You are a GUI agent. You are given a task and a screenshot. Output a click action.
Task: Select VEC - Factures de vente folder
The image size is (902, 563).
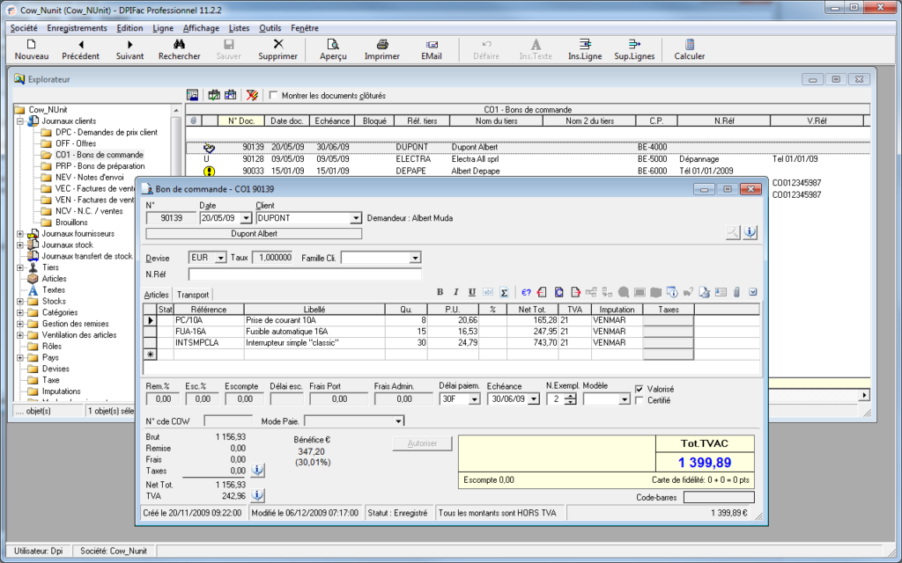point(95,188)
